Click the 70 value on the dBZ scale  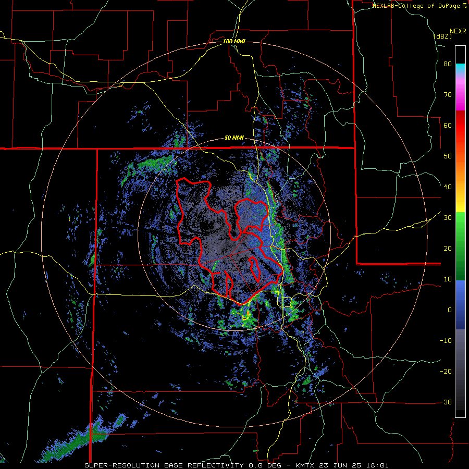pyautogui.click(x=448, y=95)
